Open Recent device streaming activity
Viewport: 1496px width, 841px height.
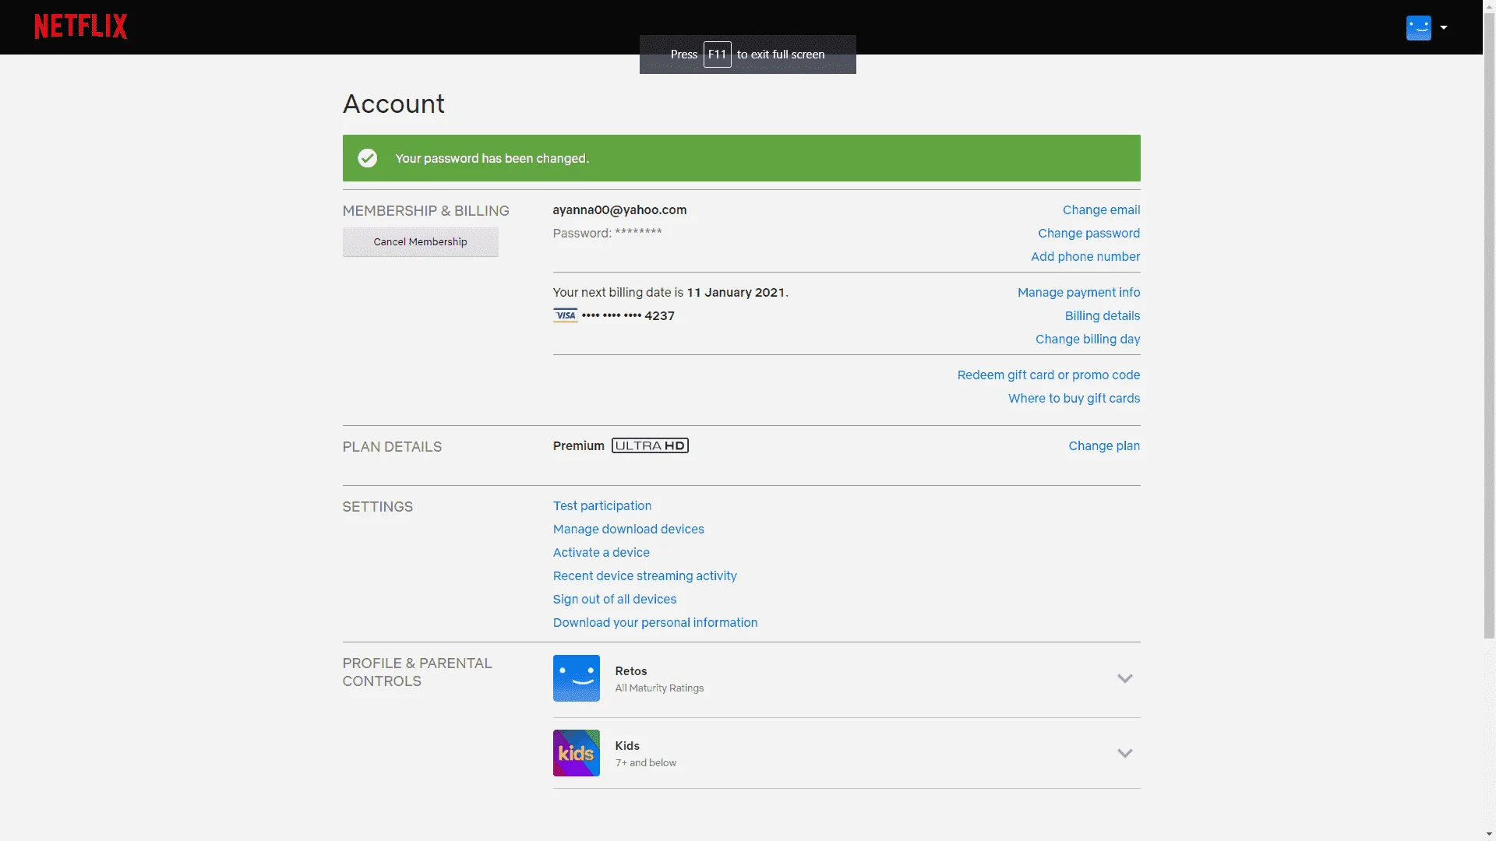pyautogui.click(x=644, y=575)
